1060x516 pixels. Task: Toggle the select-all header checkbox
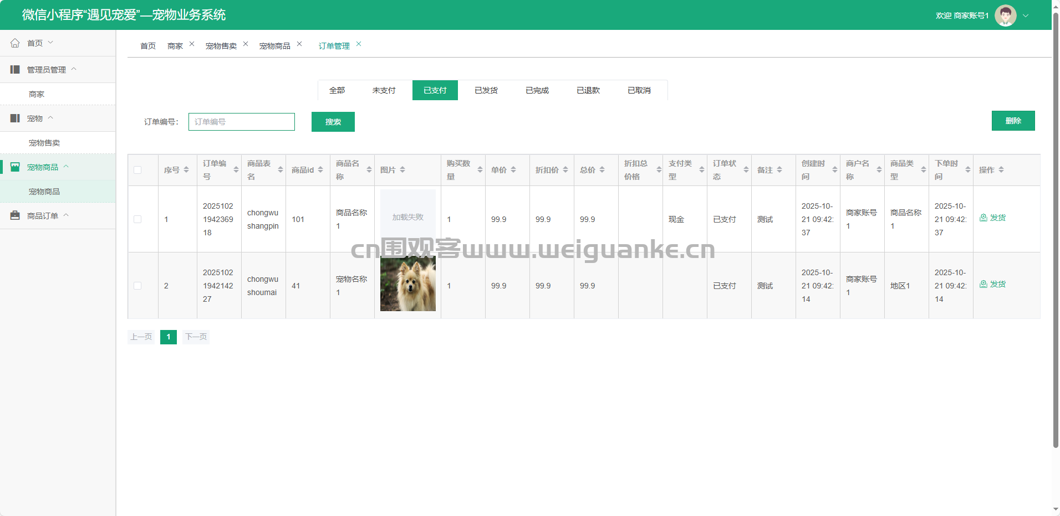pos(137,170)
